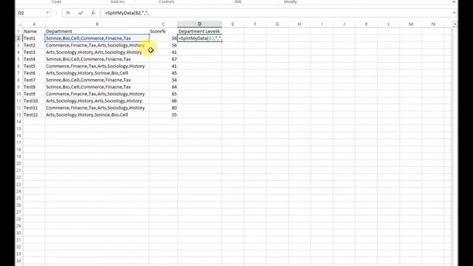This screenshot has width=473, height=266.
Task: Expand the formula bar with the right-side arrow
Action: 454,13
